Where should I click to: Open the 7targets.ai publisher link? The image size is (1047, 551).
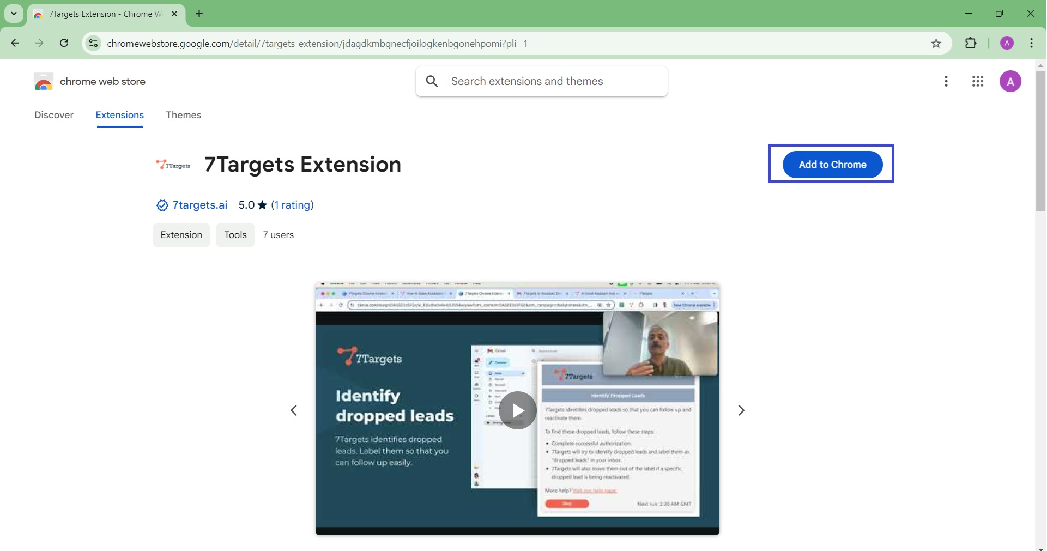[200, 205]
